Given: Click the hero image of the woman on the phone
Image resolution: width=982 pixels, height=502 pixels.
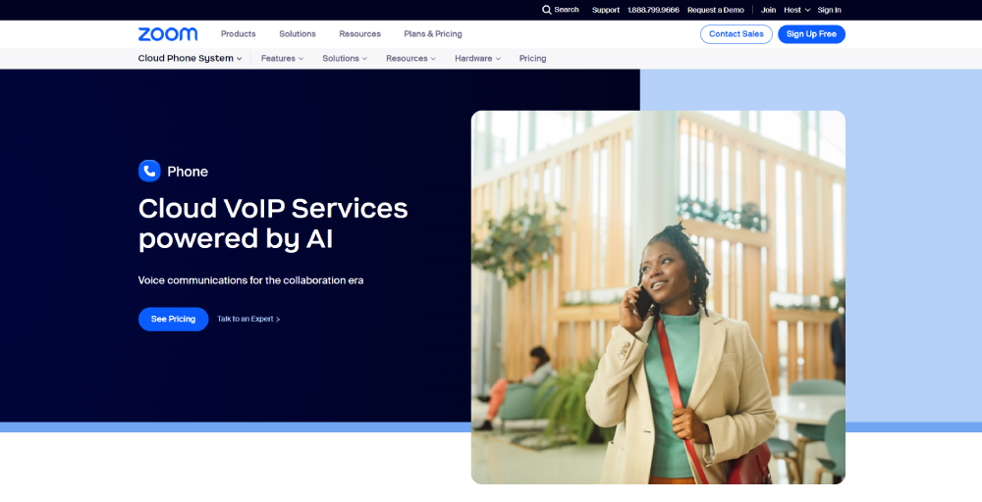Looking at the screenshot, I should click(x=658, y=298).
